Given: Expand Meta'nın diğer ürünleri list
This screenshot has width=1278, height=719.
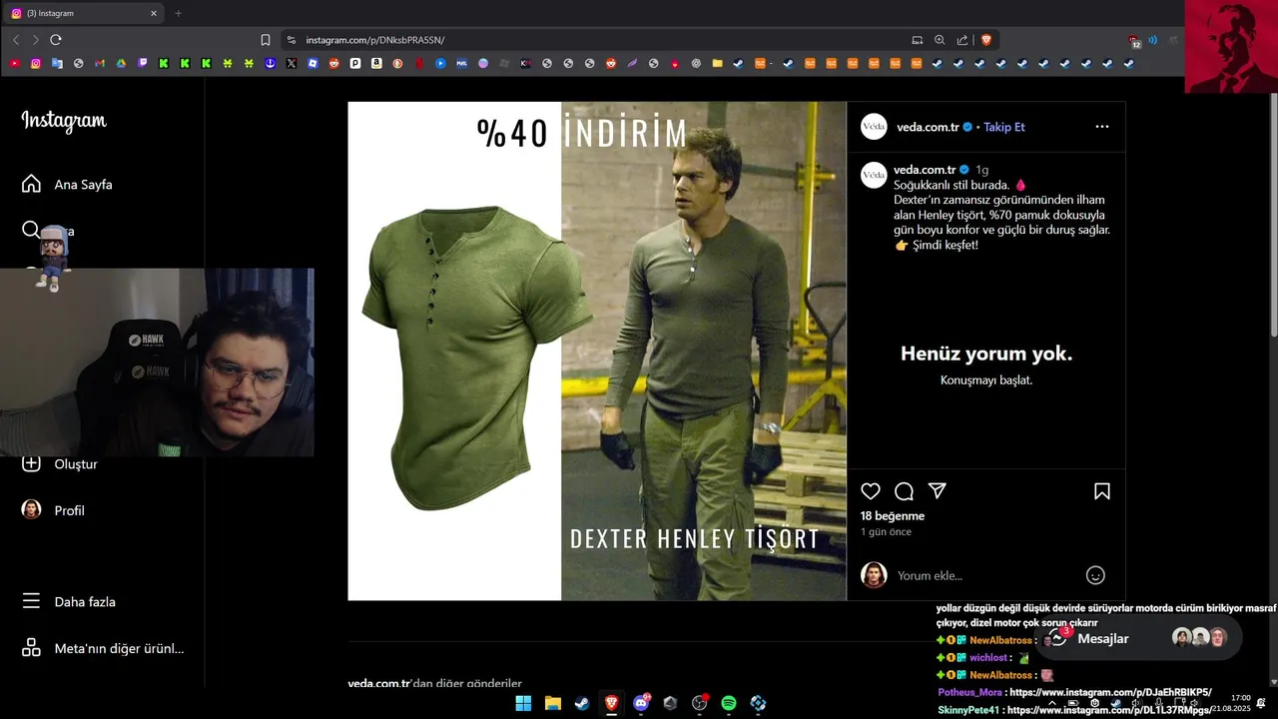Looking at the screenshot, I should (x=103, y=648).
